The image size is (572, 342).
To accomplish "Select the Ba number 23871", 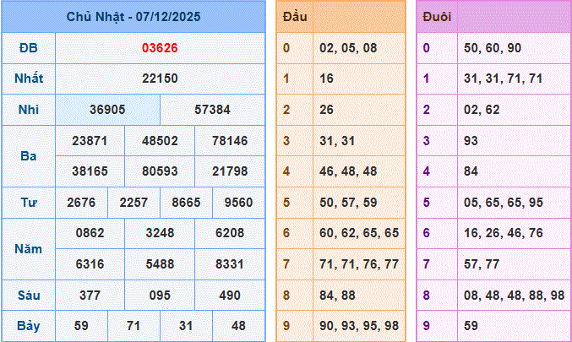I will (x=90, y=141).
